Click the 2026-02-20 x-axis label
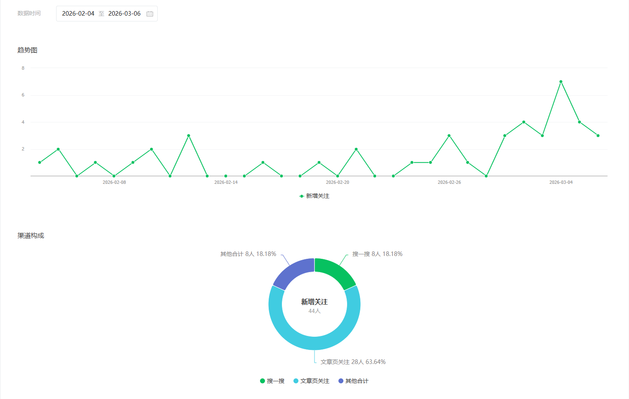The height and width of the screenshot is (399, 629). pos(338,182)
